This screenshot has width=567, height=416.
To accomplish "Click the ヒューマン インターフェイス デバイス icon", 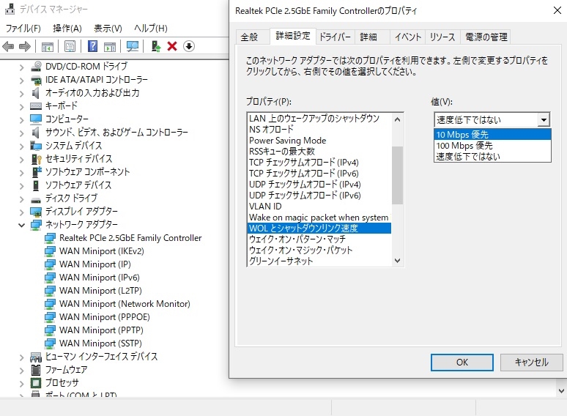I will click(36, 357).
